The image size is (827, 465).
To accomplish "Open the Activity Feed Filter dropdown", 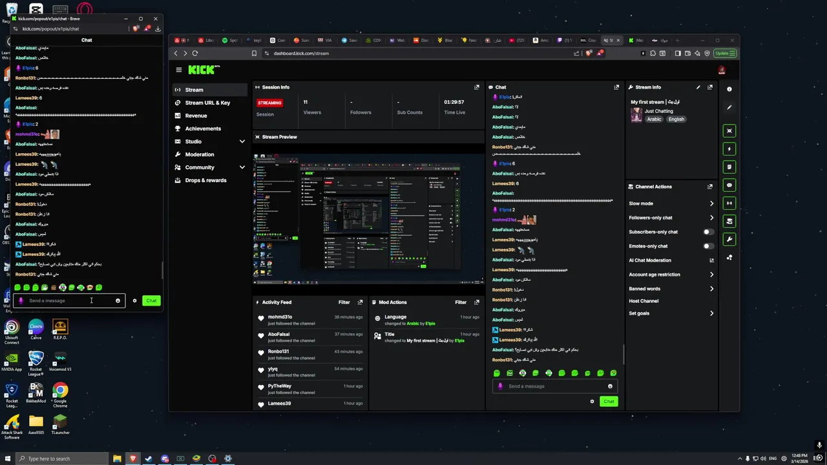I will point(344,302).
